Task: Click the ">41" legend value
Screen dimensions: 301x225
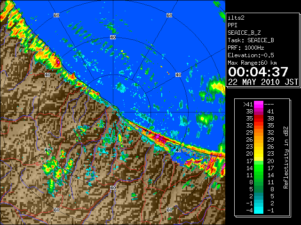Action: [248, 104]
